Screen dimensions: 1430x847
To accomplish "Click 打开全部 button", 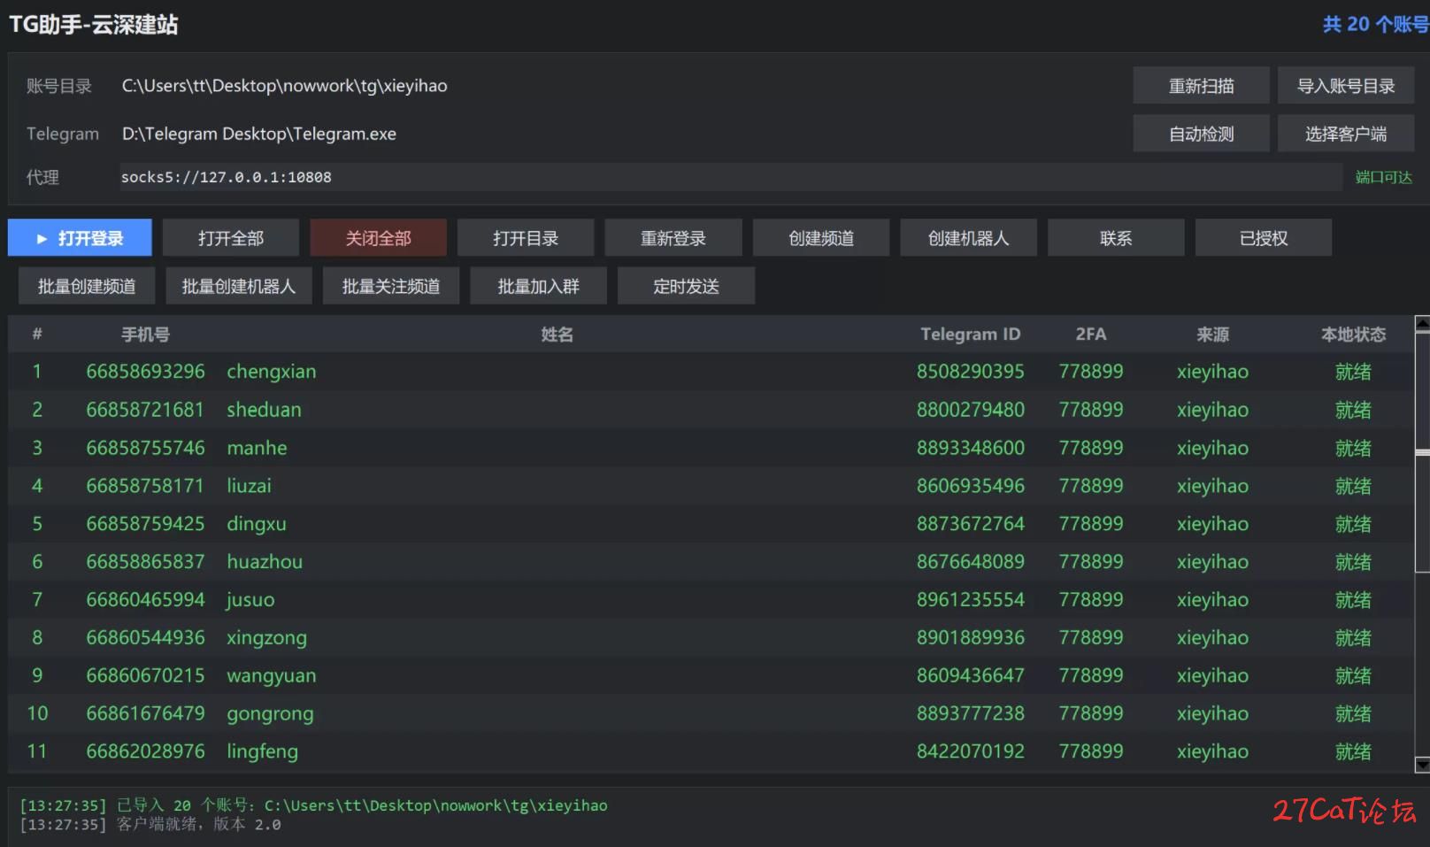I will [x=231, y=238].
